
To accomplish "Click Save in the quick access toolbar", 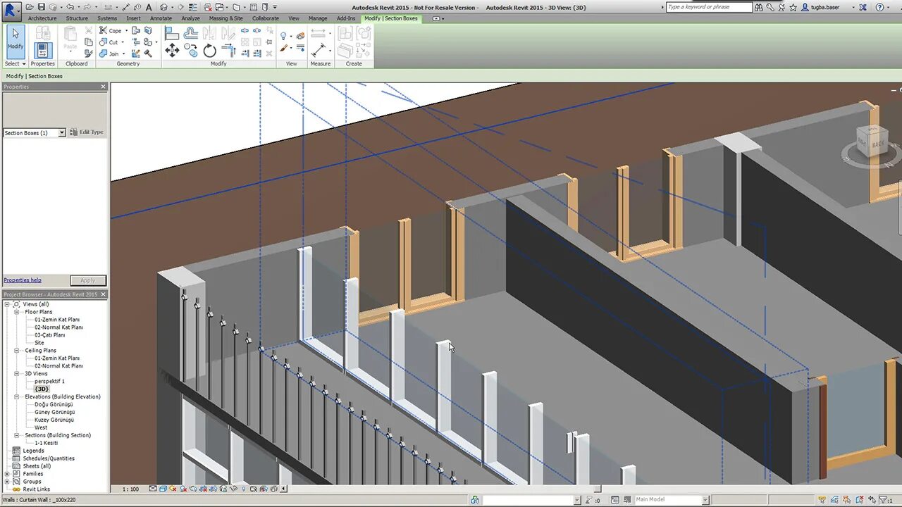I will (x=42, y=7).
